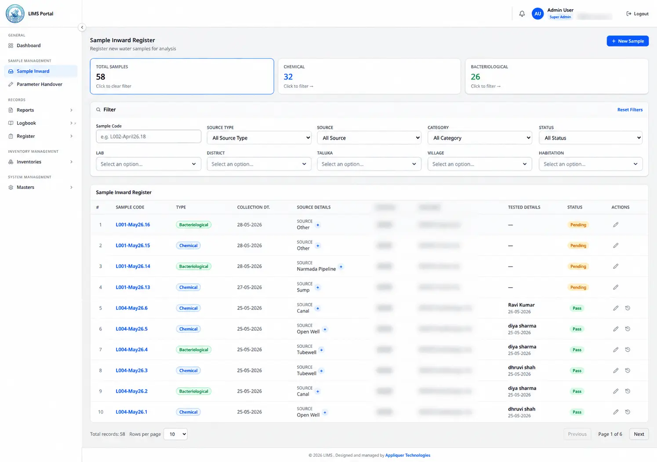The height and width of the screenshot is (462, 657).
Task: Open the District select dropdown
Action: (259, 164)
